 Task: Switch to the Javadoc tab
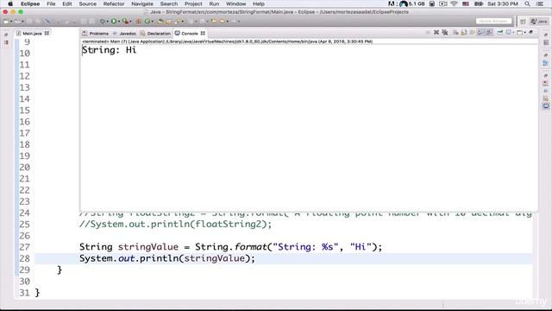click(x=124, y=34)
